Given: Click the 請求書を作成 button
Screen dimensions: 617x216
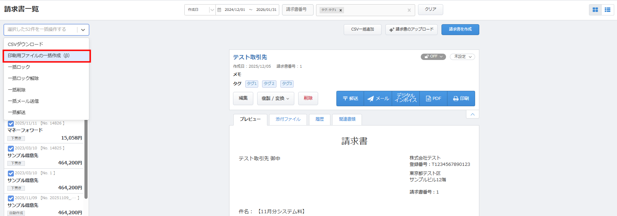Looking at the screenshot, I should click(x=460, y=29).
